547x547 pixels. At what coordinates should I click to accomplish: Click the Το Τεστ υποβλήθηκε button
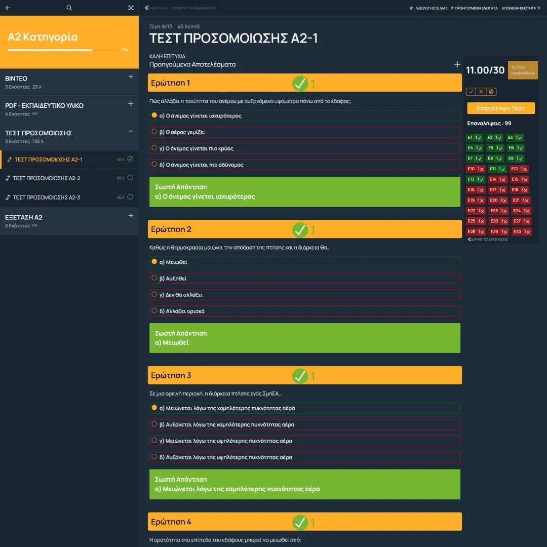click(x=523, y=70)
